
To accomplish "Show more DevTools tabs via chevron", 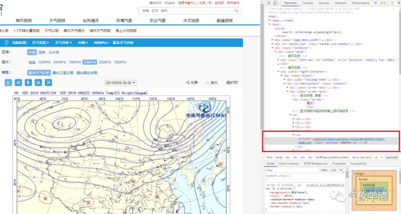I will [375, 3].
